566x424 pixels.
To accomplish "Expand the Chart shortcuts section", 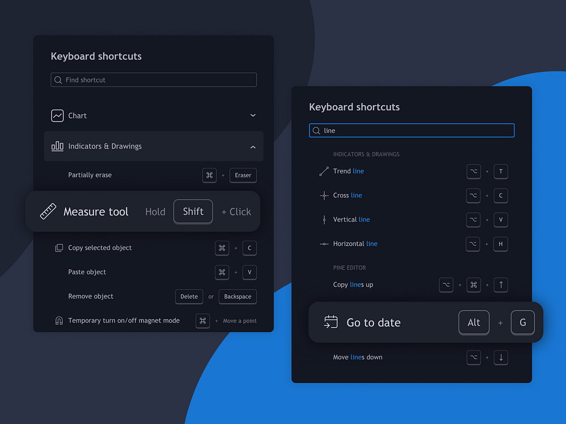I will (253, 115).
